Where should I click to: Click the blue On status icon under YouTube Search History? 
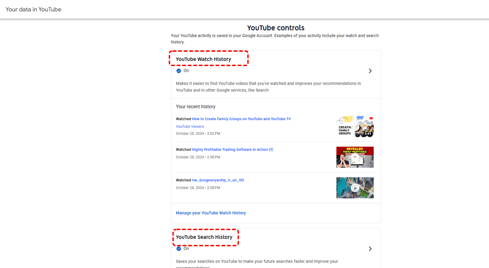point(179,249)
